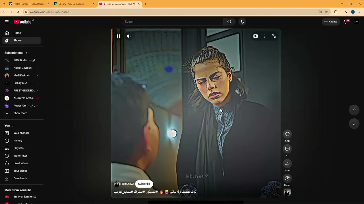Go back in the browser
The height and width of the screenshot is (204, 364).
click(x=4, y=12)
